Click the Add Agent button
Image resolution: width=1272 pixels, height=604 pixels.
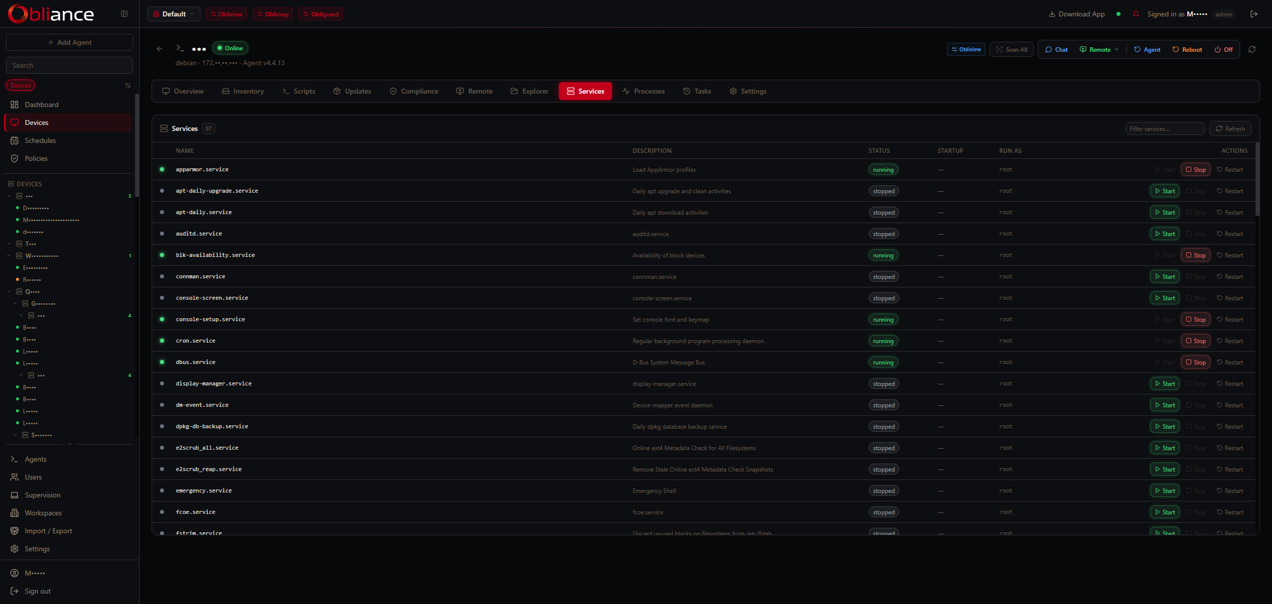pyautogui.click(x=69, y=42)
